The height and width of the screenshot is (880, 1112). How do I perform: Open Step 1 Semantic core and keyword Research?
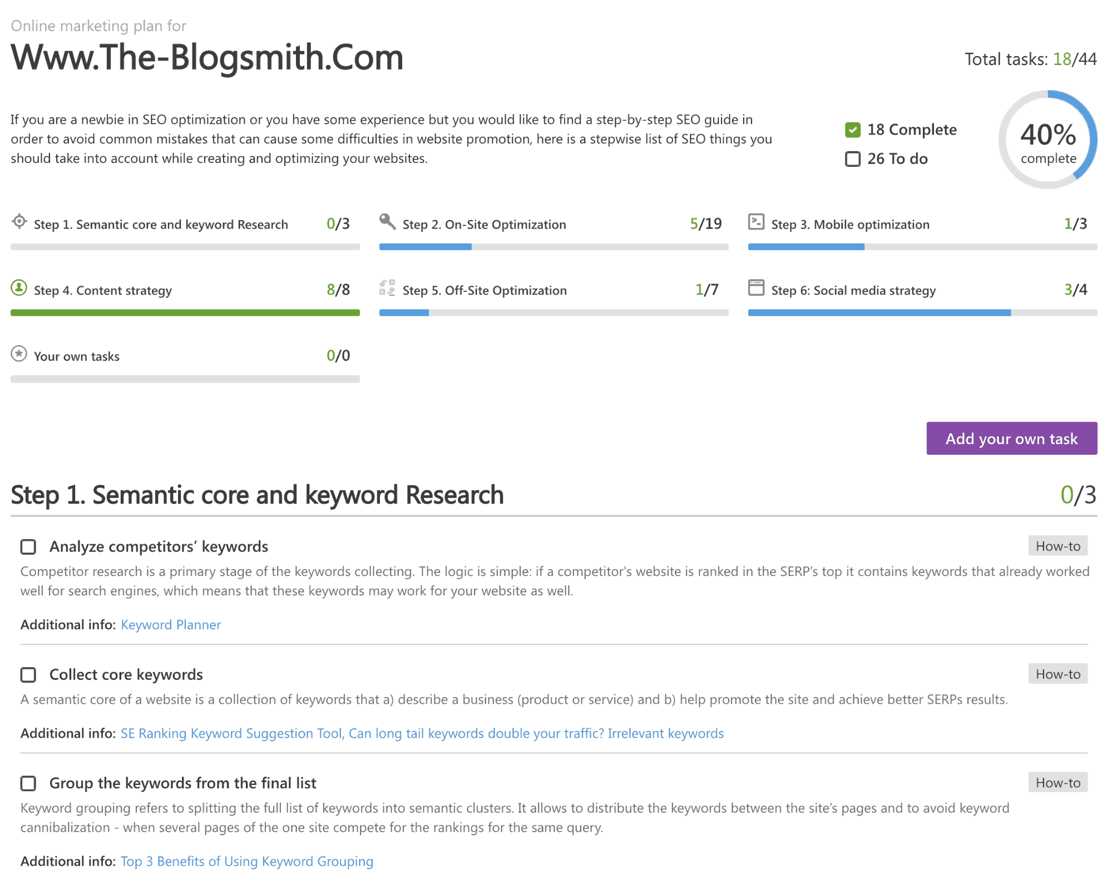(161, 225)
